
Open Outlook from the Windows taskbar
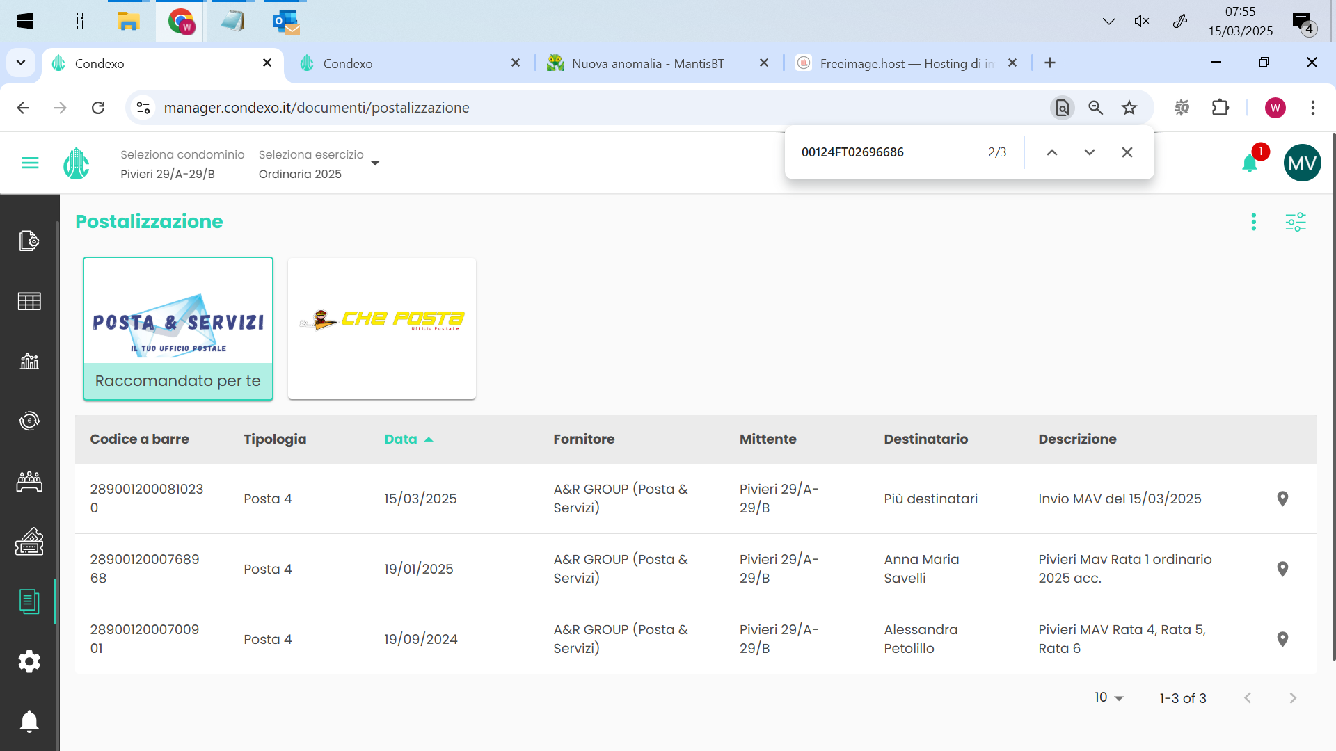286,22
